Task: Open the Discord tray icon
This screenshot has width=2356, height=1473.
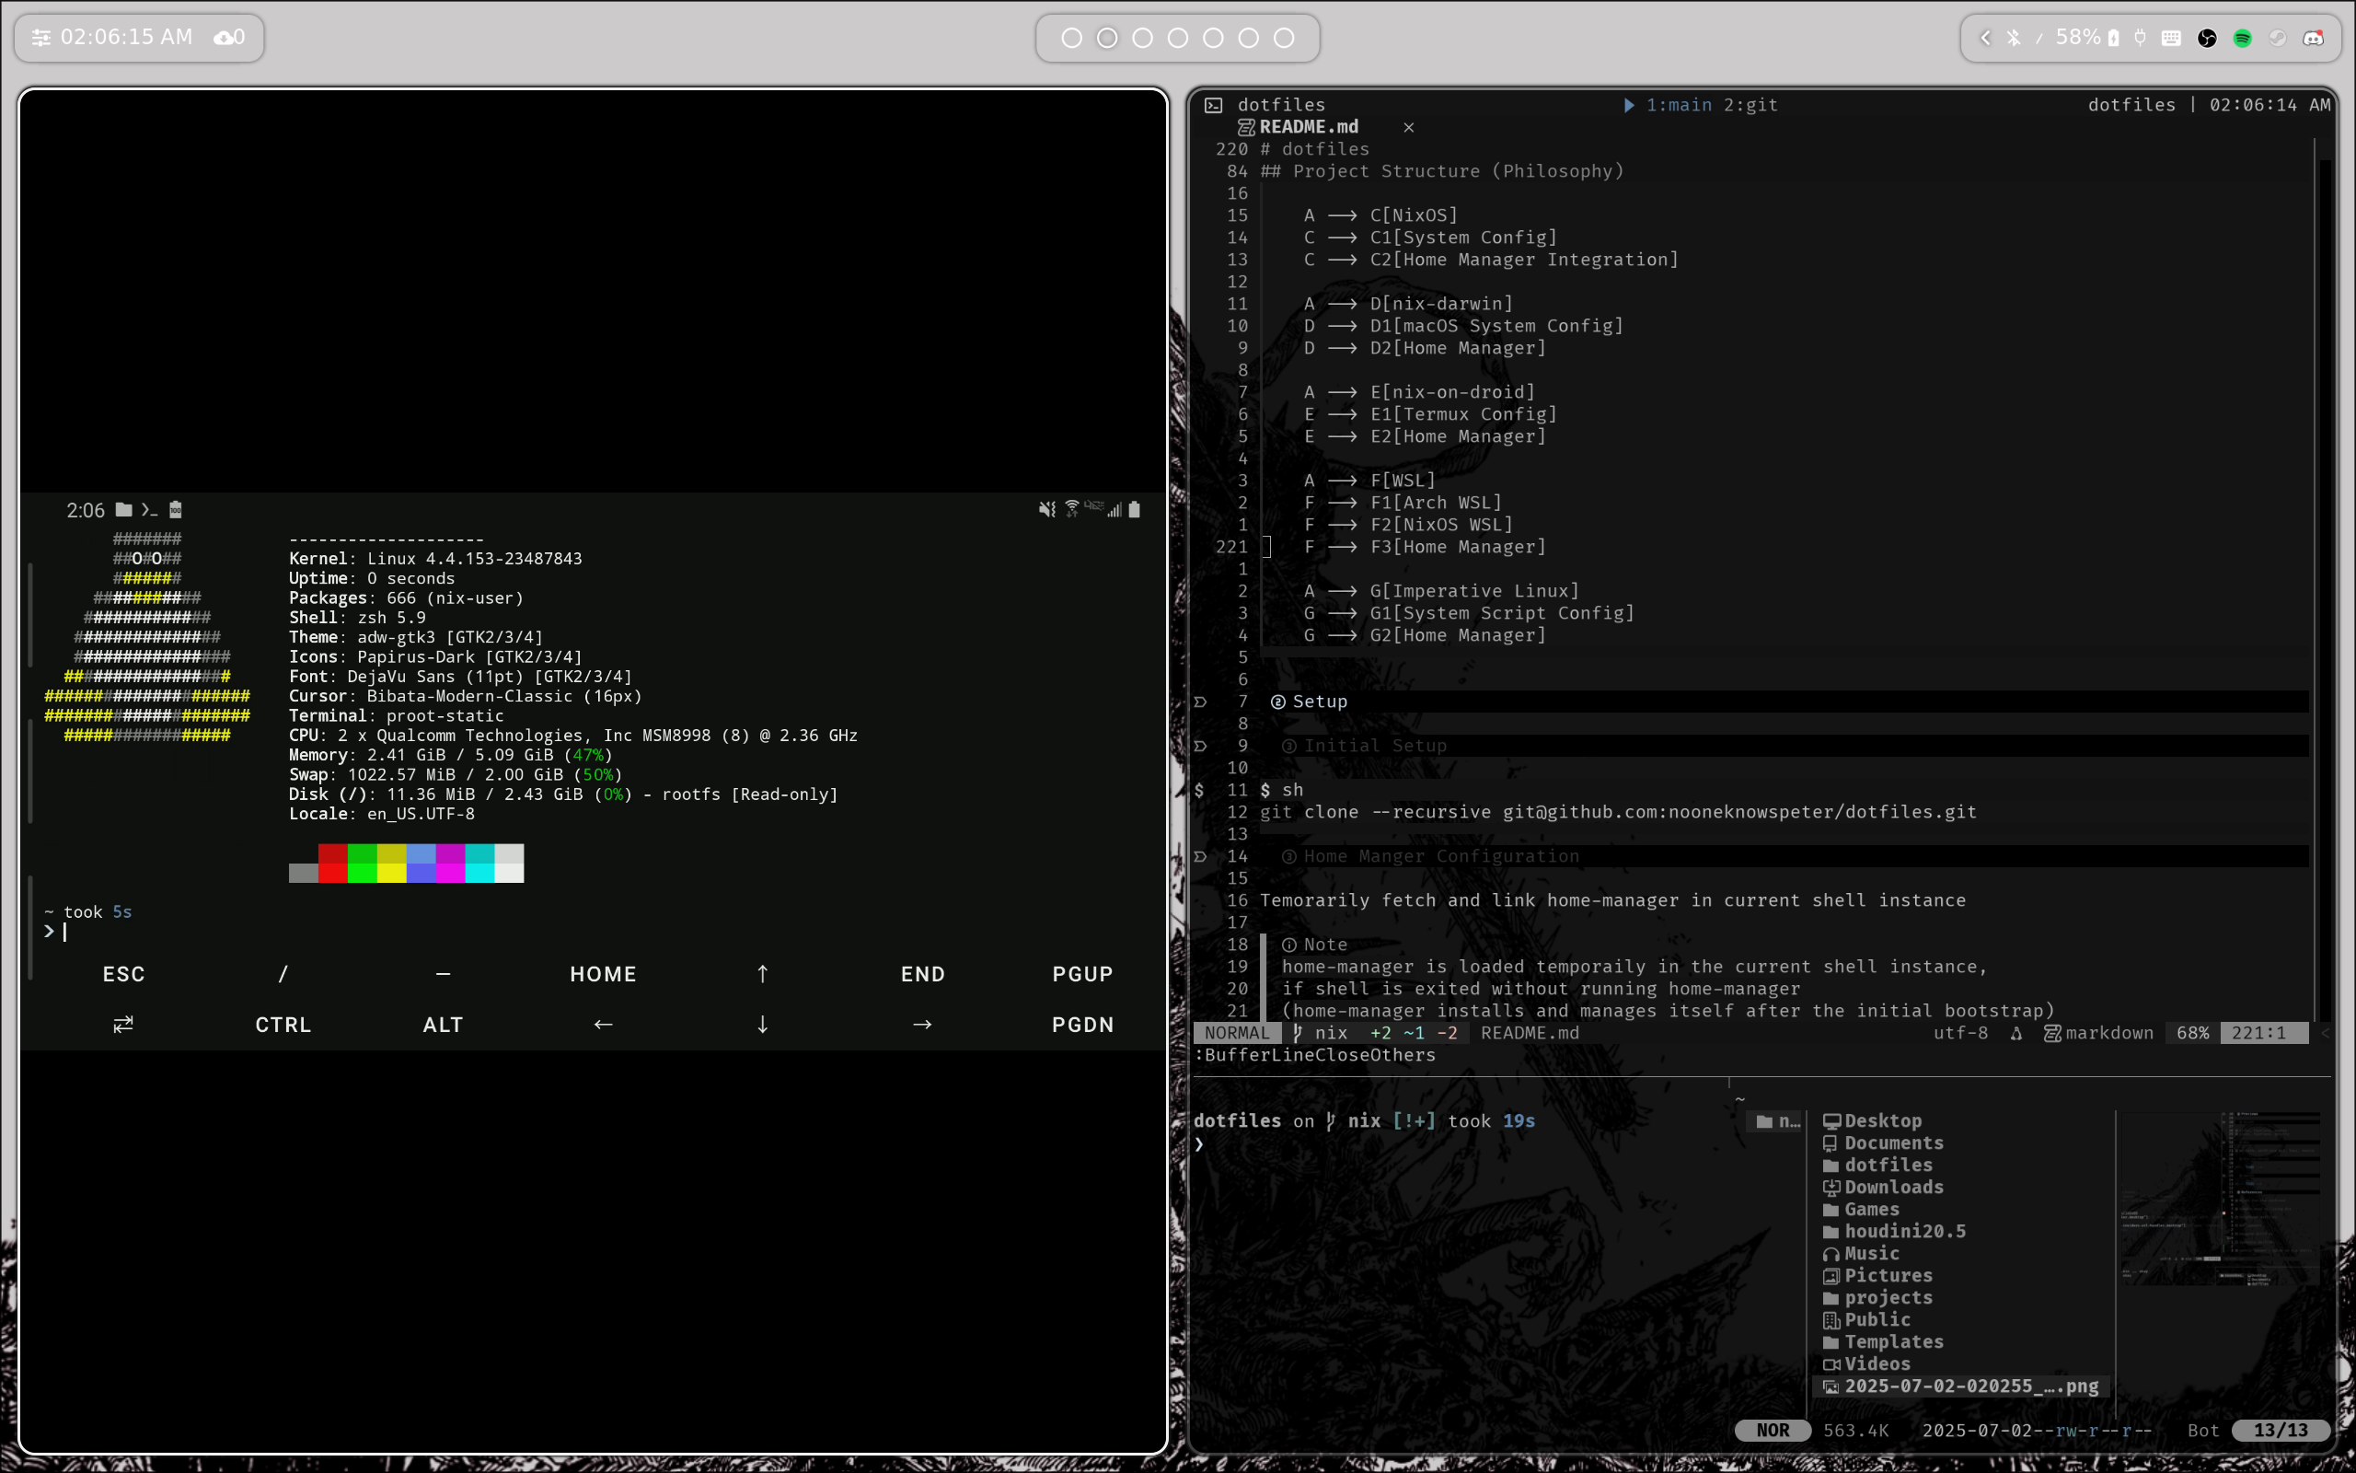Action: pyautogui.click(x=2313, y=38)
